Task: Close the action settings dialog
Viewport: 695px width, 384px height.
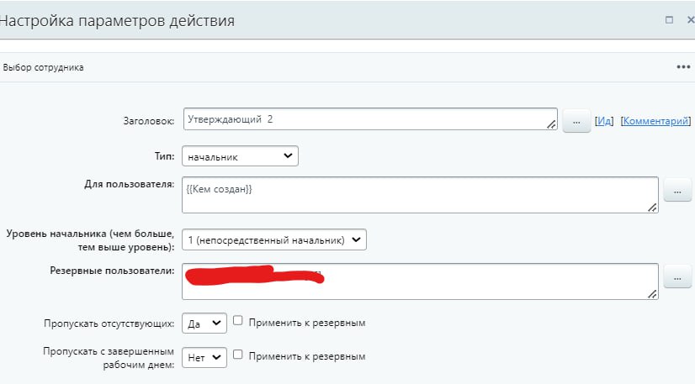Action: point(690,19)
